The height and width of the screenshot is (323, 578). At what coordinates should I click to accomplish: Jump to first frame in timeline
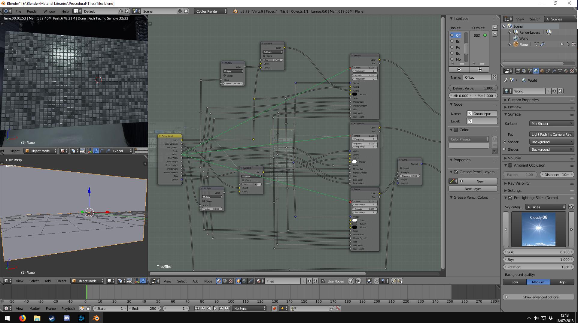tap(197, 308)
